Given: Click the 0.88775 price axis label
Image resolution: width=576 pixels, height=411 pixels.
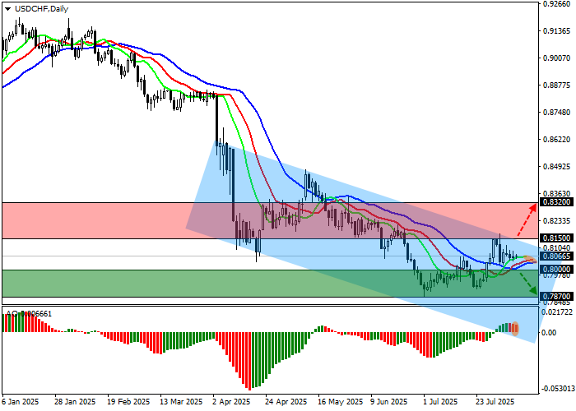Looking at the screenshot, I should tap(557, 85).
